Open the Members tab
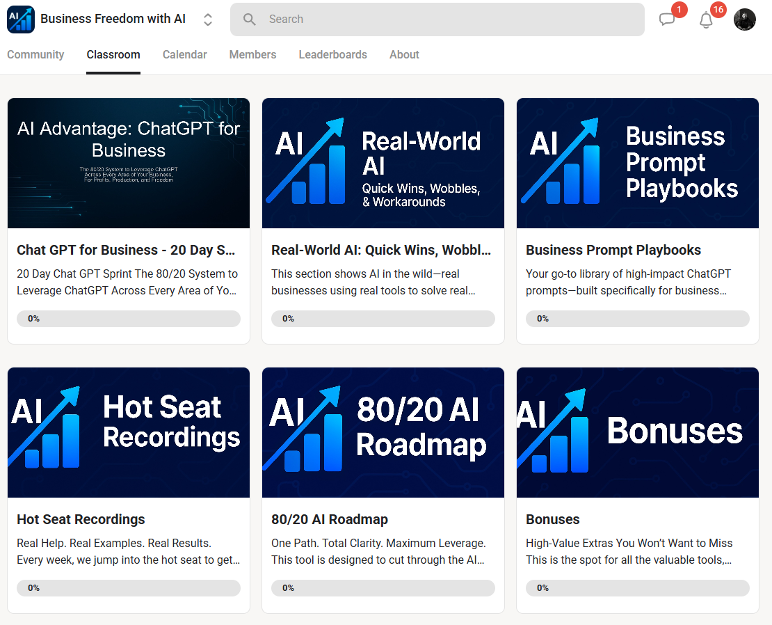The height and width of the screenshot is (625, 772). click(x=252, y=55)
